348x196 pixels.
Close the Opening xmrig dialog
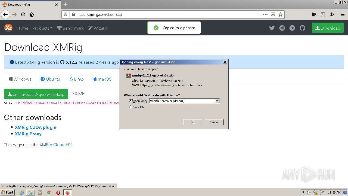(x=225, y=62)
